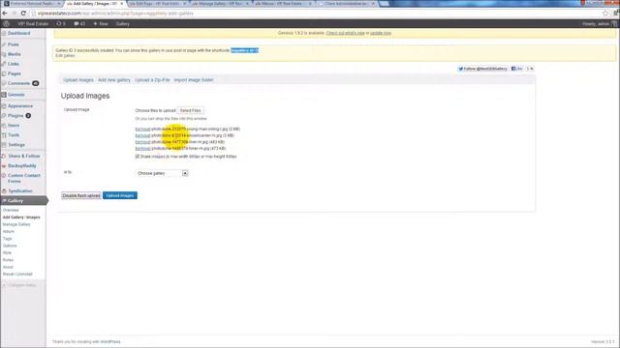The height and width of the screenshot is (348, 620).
Task: Open BackupBuddy in the sidebar
Action: click(x=22, y=165)
